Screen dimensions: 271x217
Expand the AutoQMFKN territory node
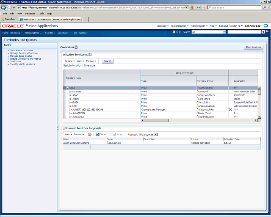[x=71, y=113]
